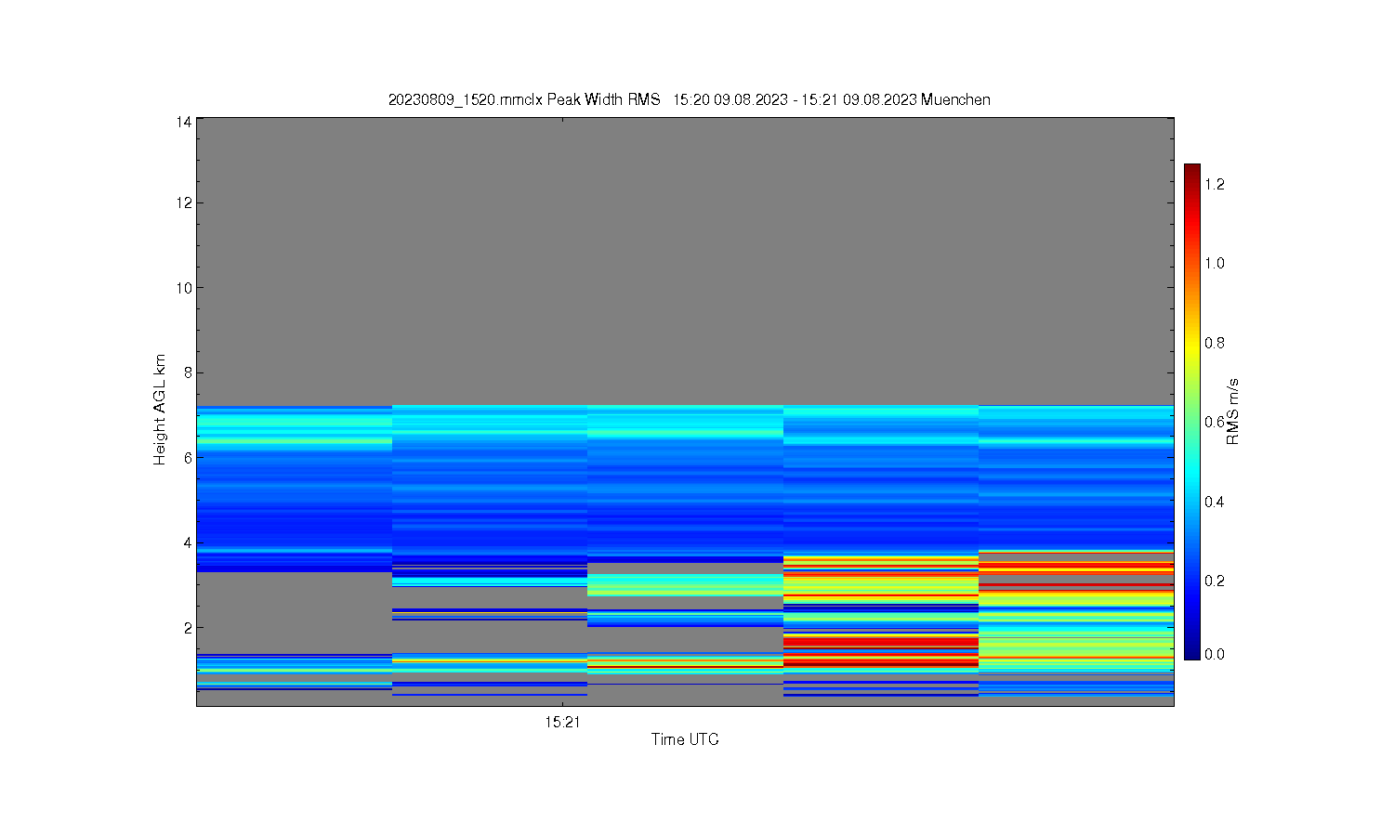Image resolution: width=1394 pixels, height=836 pixels.
Task: Click the 1.0 colorbar tick label
Action: 1214,263
